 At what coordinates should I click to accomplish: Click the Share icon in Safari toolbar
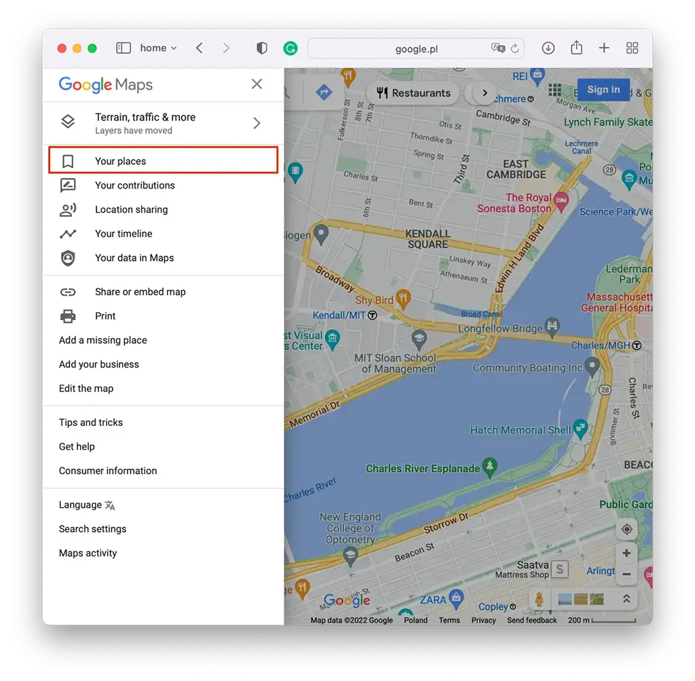[576, 48]
